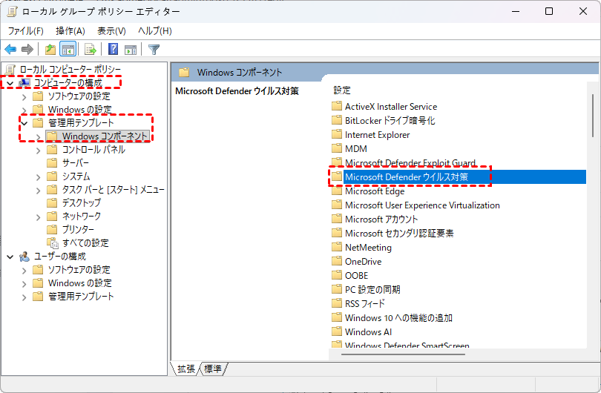Toggle the Show/Hide Console Tree icon
The width and height of the screenshot is (601, 393).
click(x=68, y=50)
